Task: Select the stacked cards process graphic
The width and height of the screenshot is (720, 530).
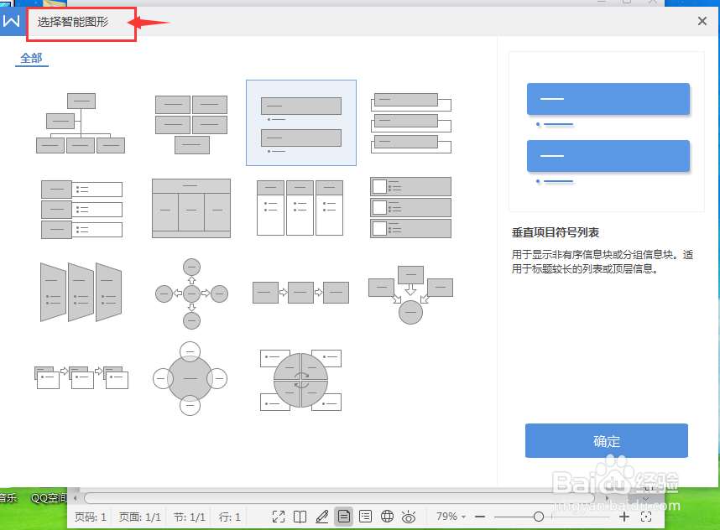Action: [81, 377]
